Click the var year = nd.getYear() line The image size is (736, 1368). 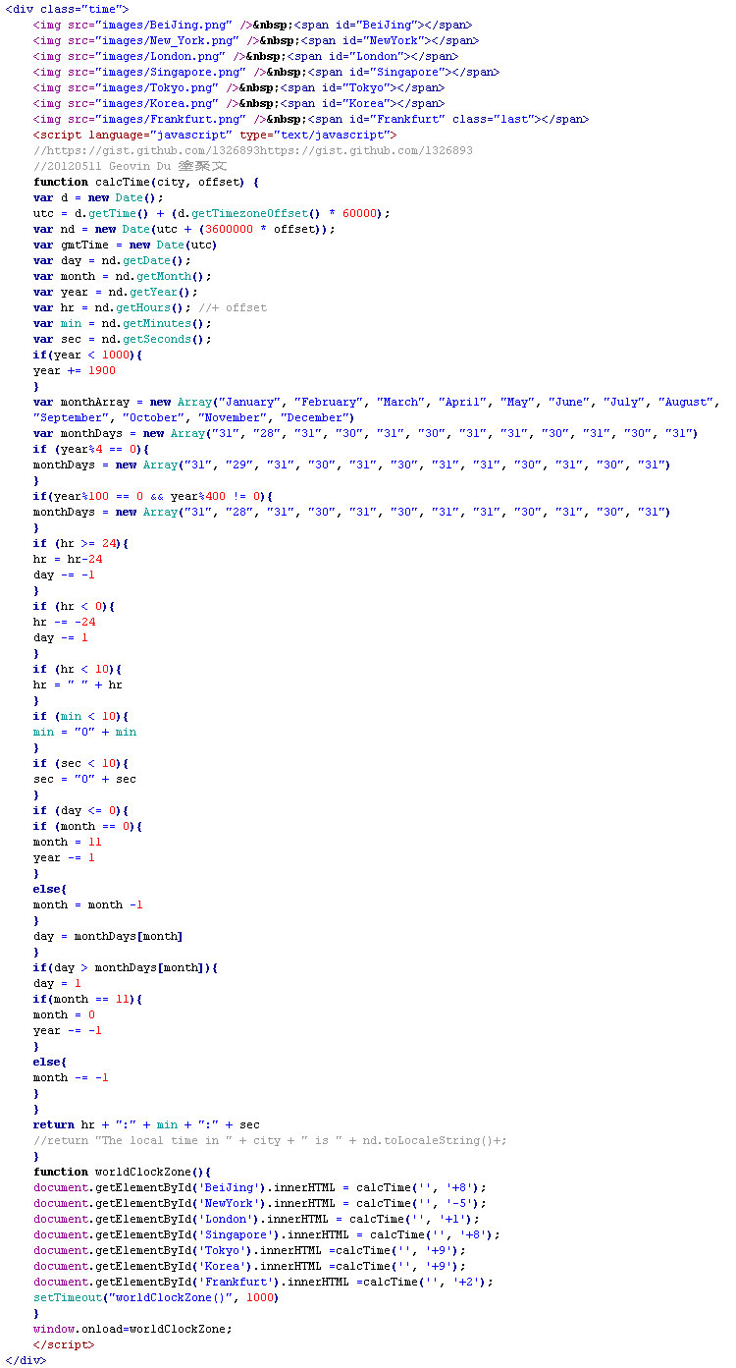point(116,292)
